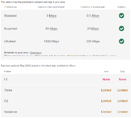The width and height of the screenshot is (131, 118).
Task: Click the small link text below Networks heading
Action: click(60, 56)
